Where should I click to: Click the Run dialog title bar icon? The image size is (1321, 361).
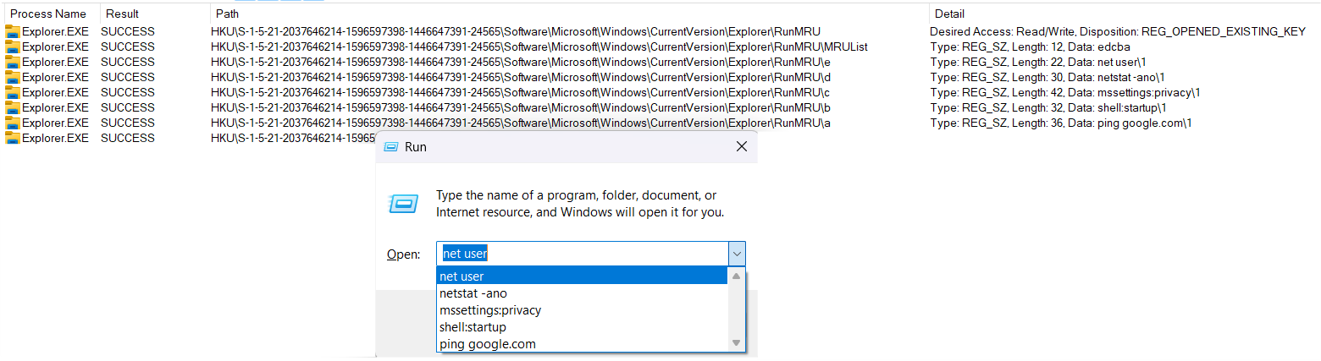391,146
